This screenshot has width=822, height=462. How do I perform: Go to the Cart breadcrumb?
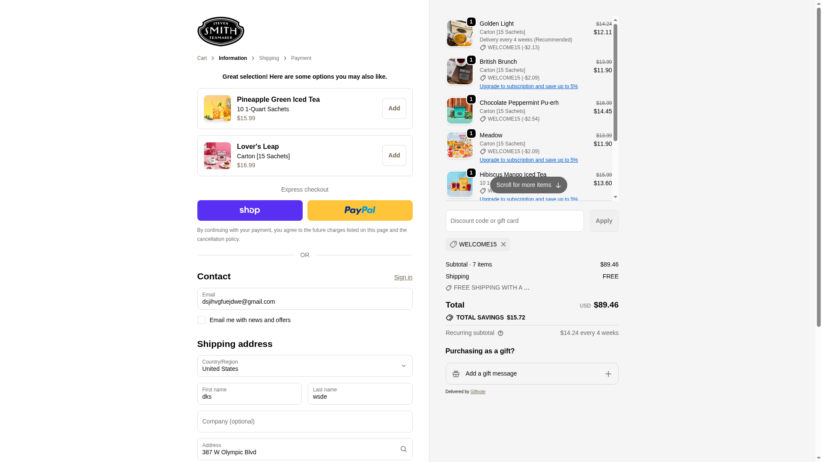tap(202, 58)
